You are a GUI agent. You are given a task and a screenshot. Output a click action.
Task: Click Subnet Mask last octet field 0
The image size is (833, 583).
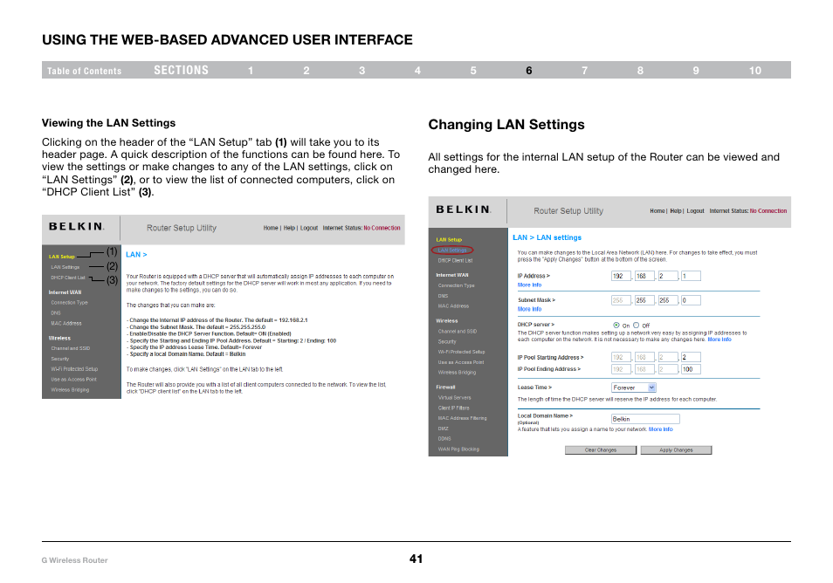point(691,300)
